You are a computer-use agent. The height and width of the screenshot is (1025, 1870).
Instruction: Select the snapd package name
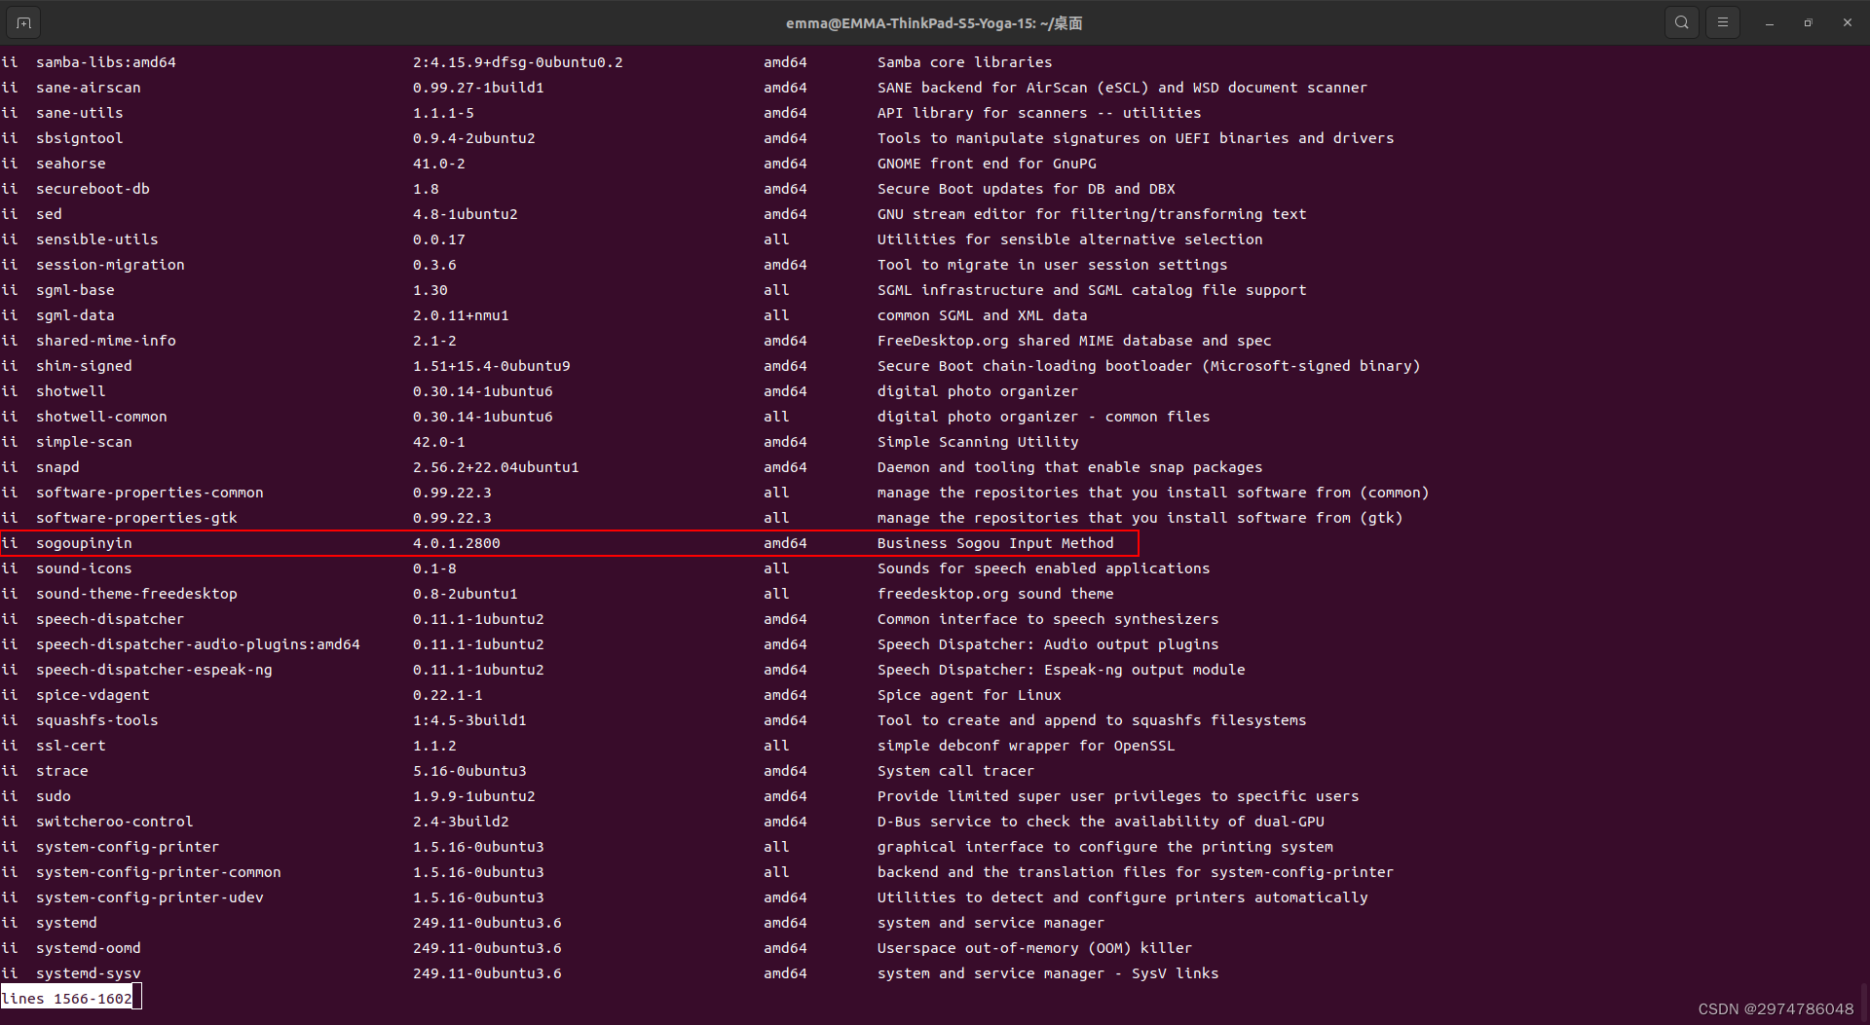57,467
